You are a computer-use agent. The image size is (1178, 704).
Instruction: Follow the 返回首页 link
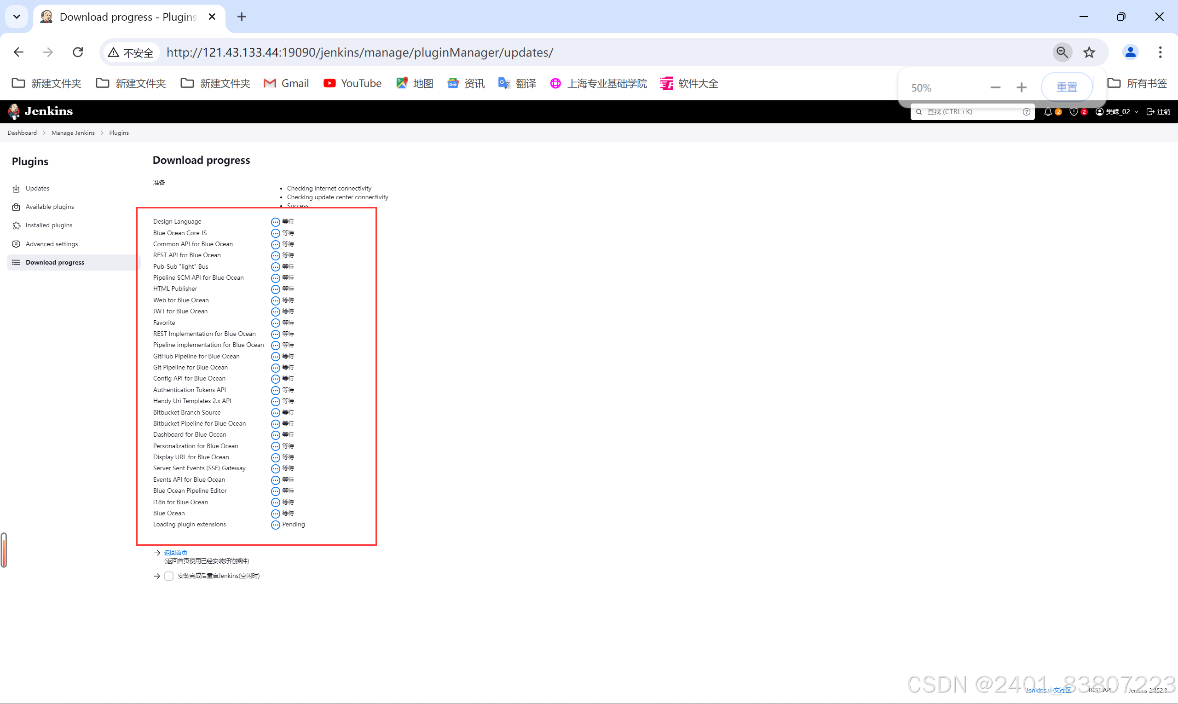pos(175,552)
